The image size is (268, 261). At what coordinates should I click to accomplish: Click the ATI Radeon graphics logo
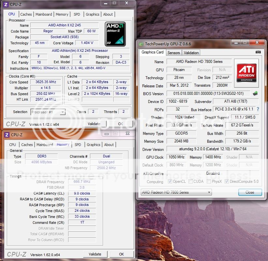tap(246, 73)
